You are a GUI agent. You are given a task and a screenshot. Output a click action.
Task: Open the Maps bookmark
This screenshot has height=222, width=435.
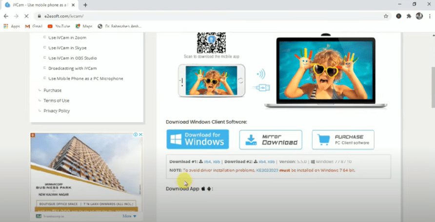click(84, 26)
